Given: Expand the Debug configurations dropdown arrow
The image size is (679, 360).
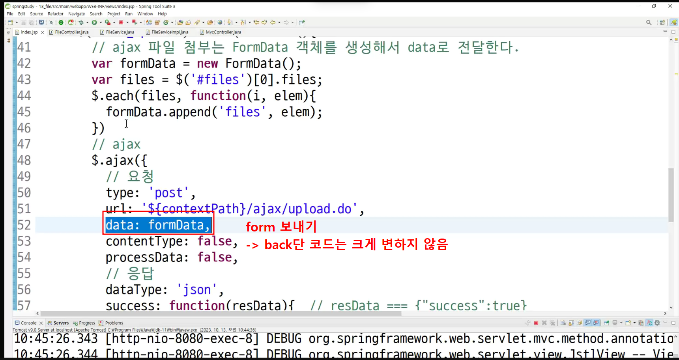Looking at the screenshot, I should click(87, 22).
